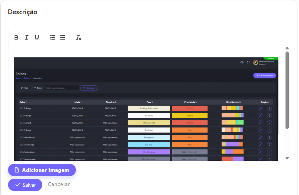Open the Todos dropdown in the image

38,88
